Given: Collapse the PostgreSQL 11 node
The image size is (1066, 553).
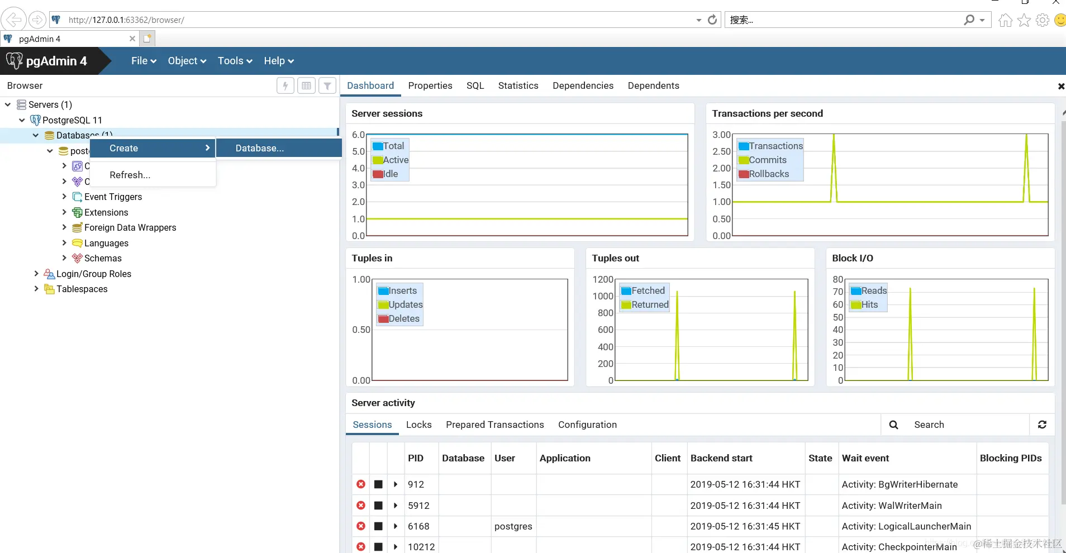Looking at the screenshot, I should click(22, 120).
